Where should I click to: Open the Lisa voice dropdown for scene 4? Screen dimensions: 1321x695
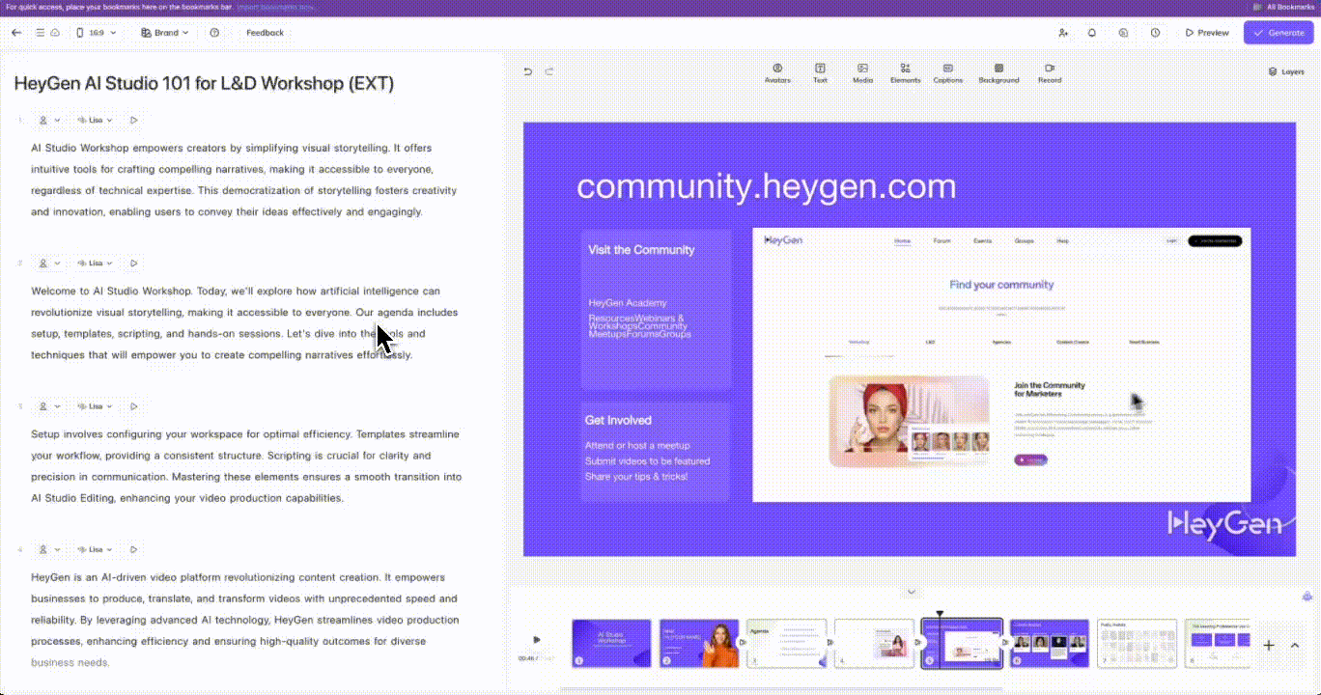[x=96, y=549]
